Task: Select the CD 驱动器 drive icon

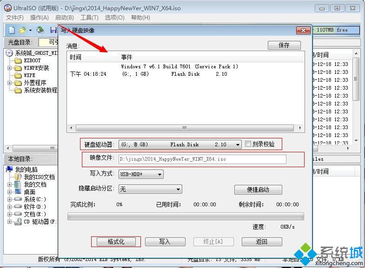Action: pos(18,222)
